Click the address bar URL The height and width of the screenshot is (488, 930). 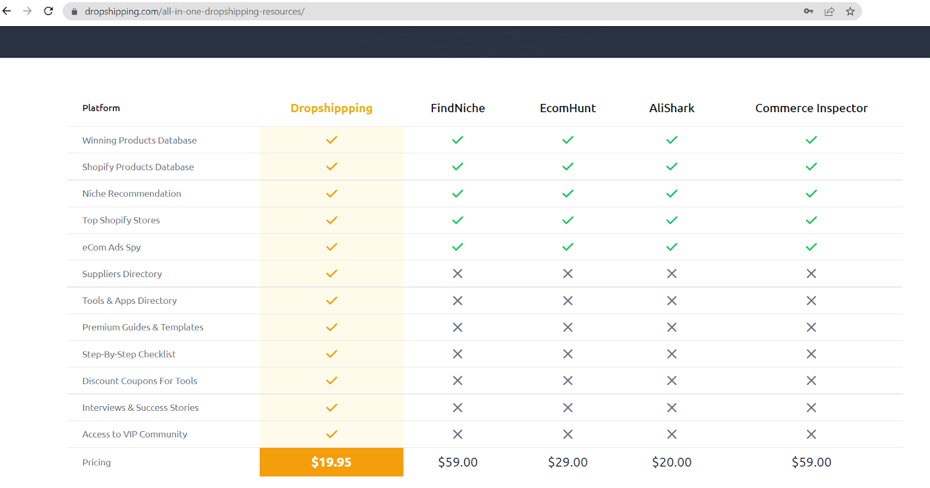195,12
